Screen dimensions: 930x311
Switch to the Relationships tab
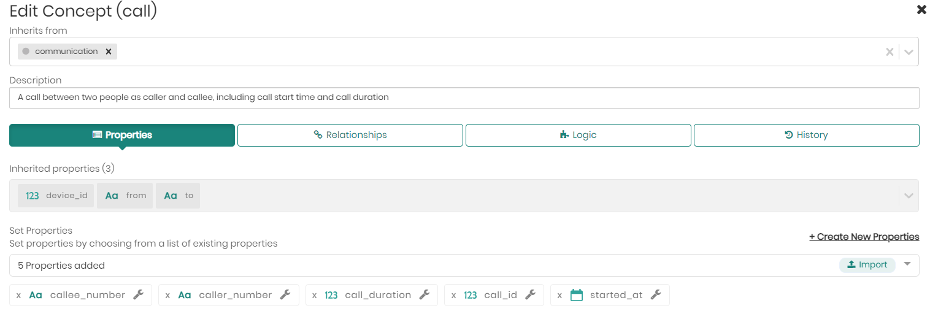coord(350,135)
